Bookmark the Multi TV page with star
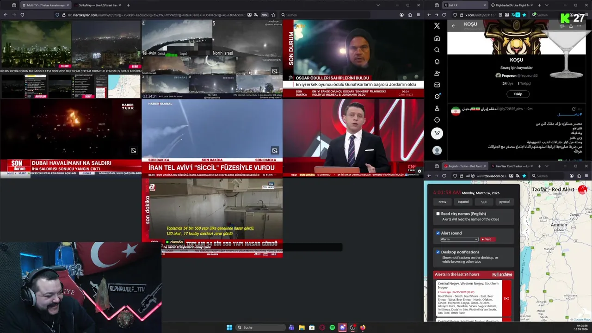The image size is (592, 333). [x=273, y=15]
